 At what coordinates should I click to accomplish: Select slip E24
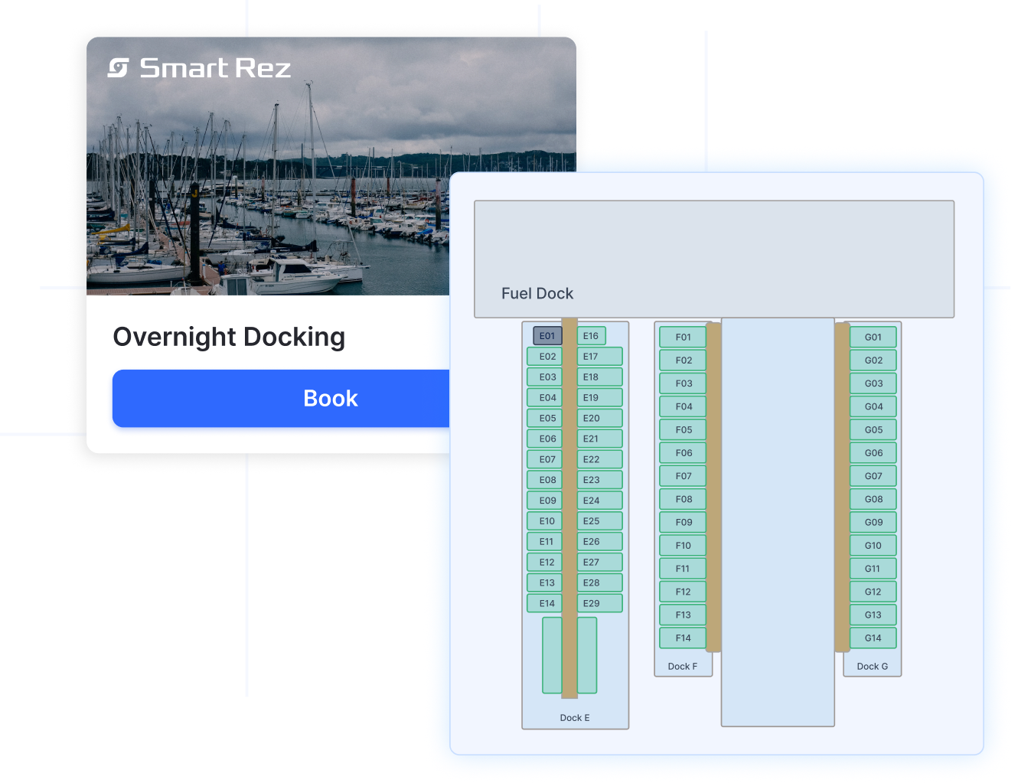point(599,501)
